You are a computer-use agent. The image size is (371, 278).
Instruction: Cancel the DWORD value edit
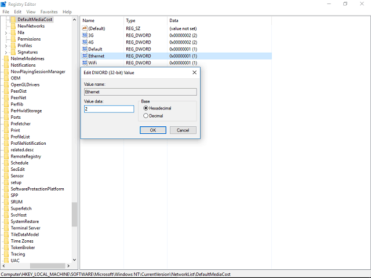[x=183, y=130]
